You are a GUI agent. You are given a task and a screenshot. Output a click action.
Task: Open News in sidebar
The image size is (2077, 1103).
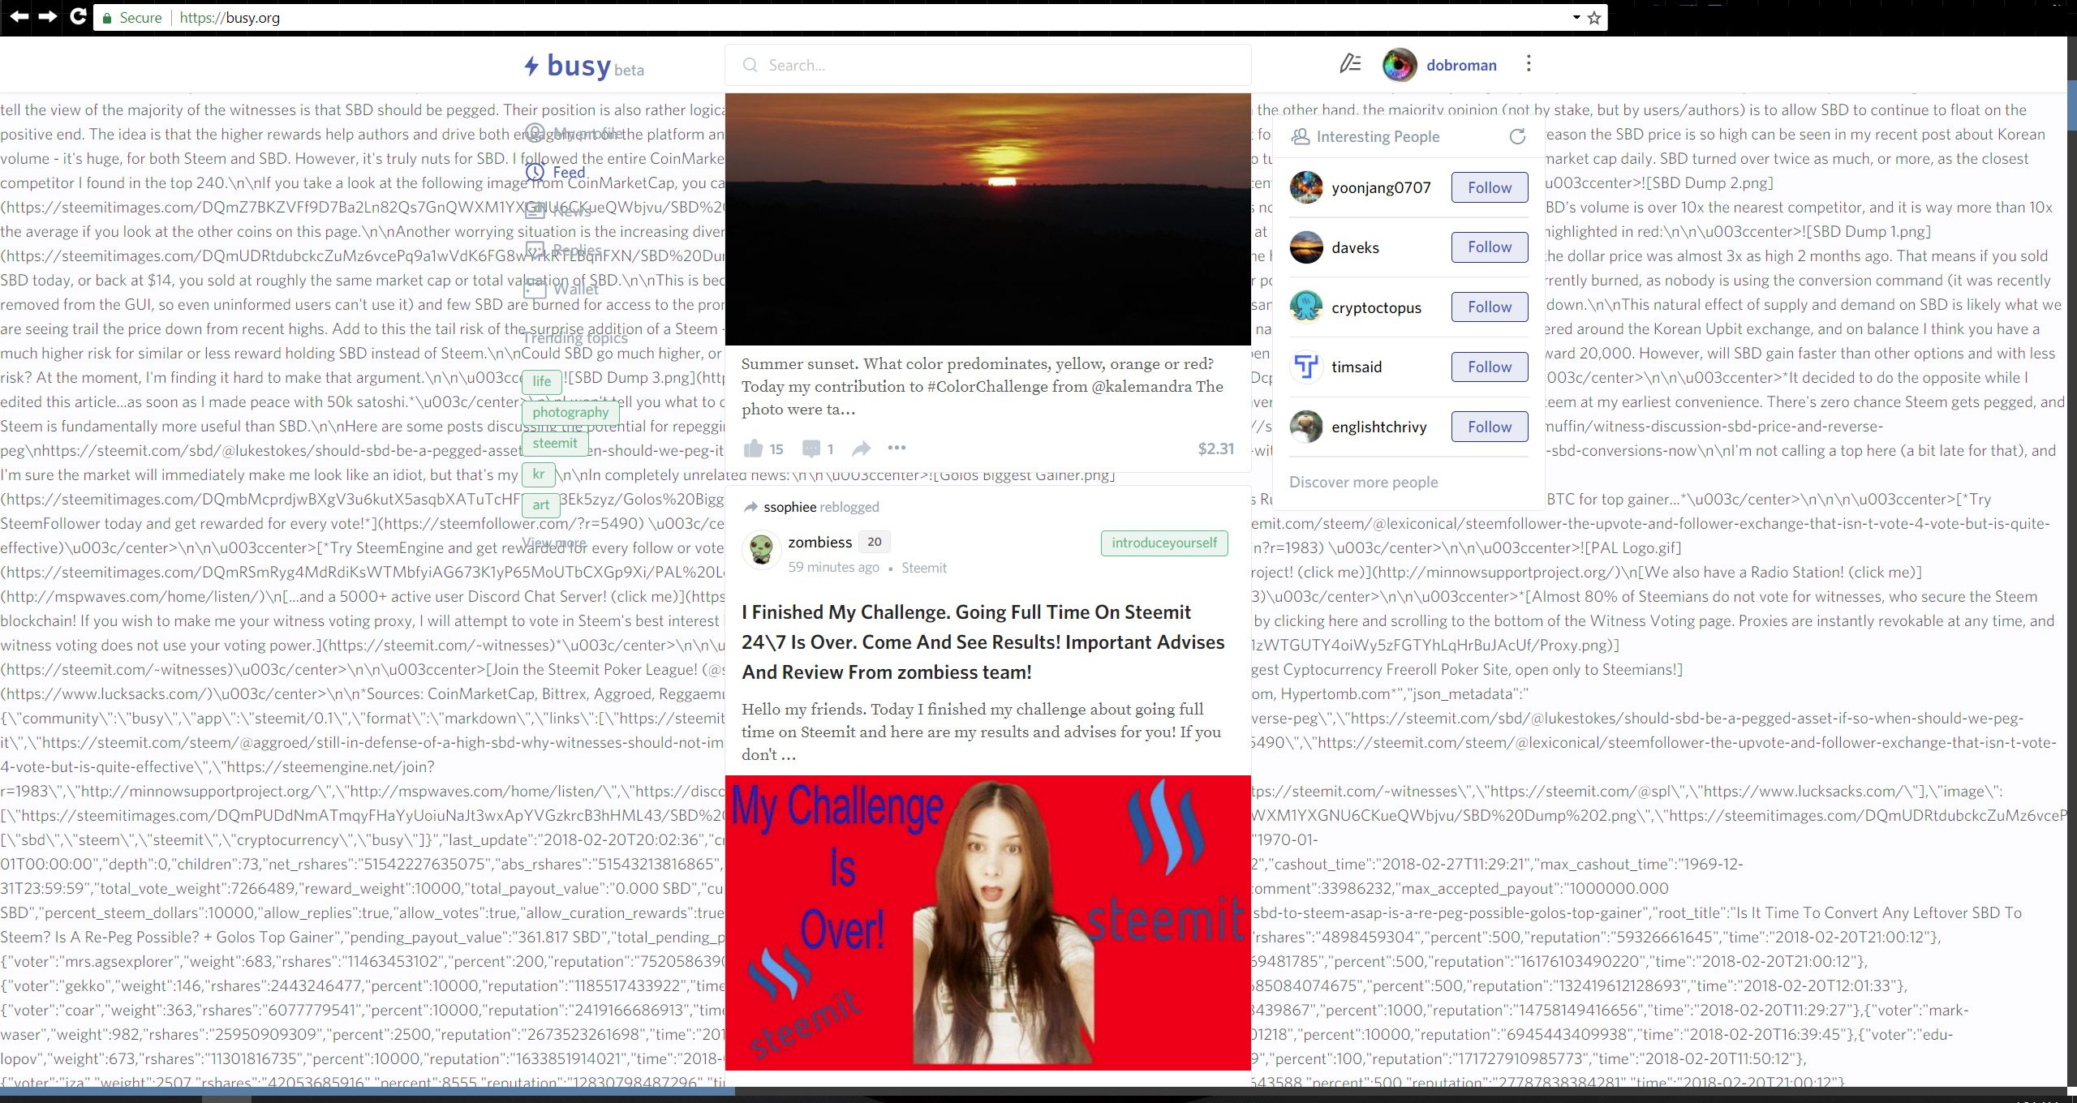click(558, 211)
